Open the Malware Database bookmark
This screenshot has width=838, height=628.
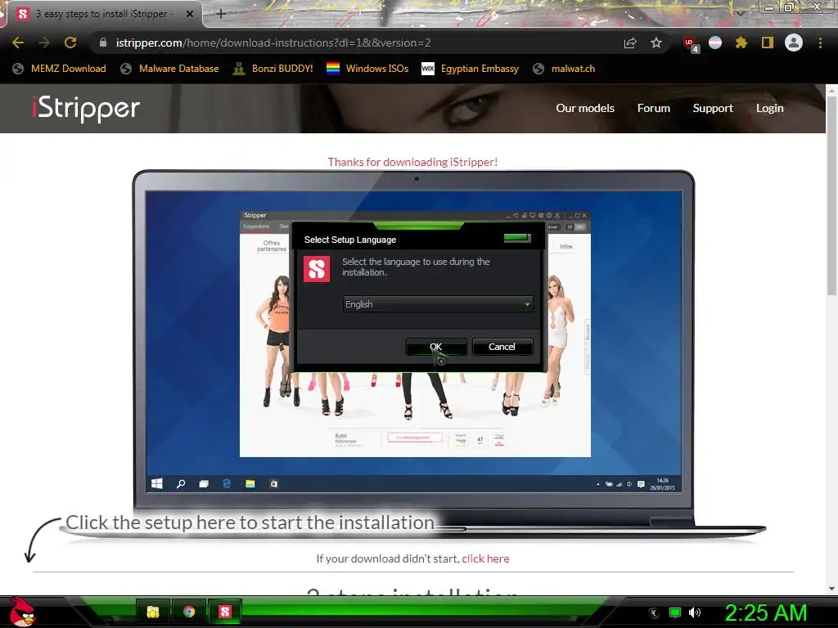pos(170,69)
